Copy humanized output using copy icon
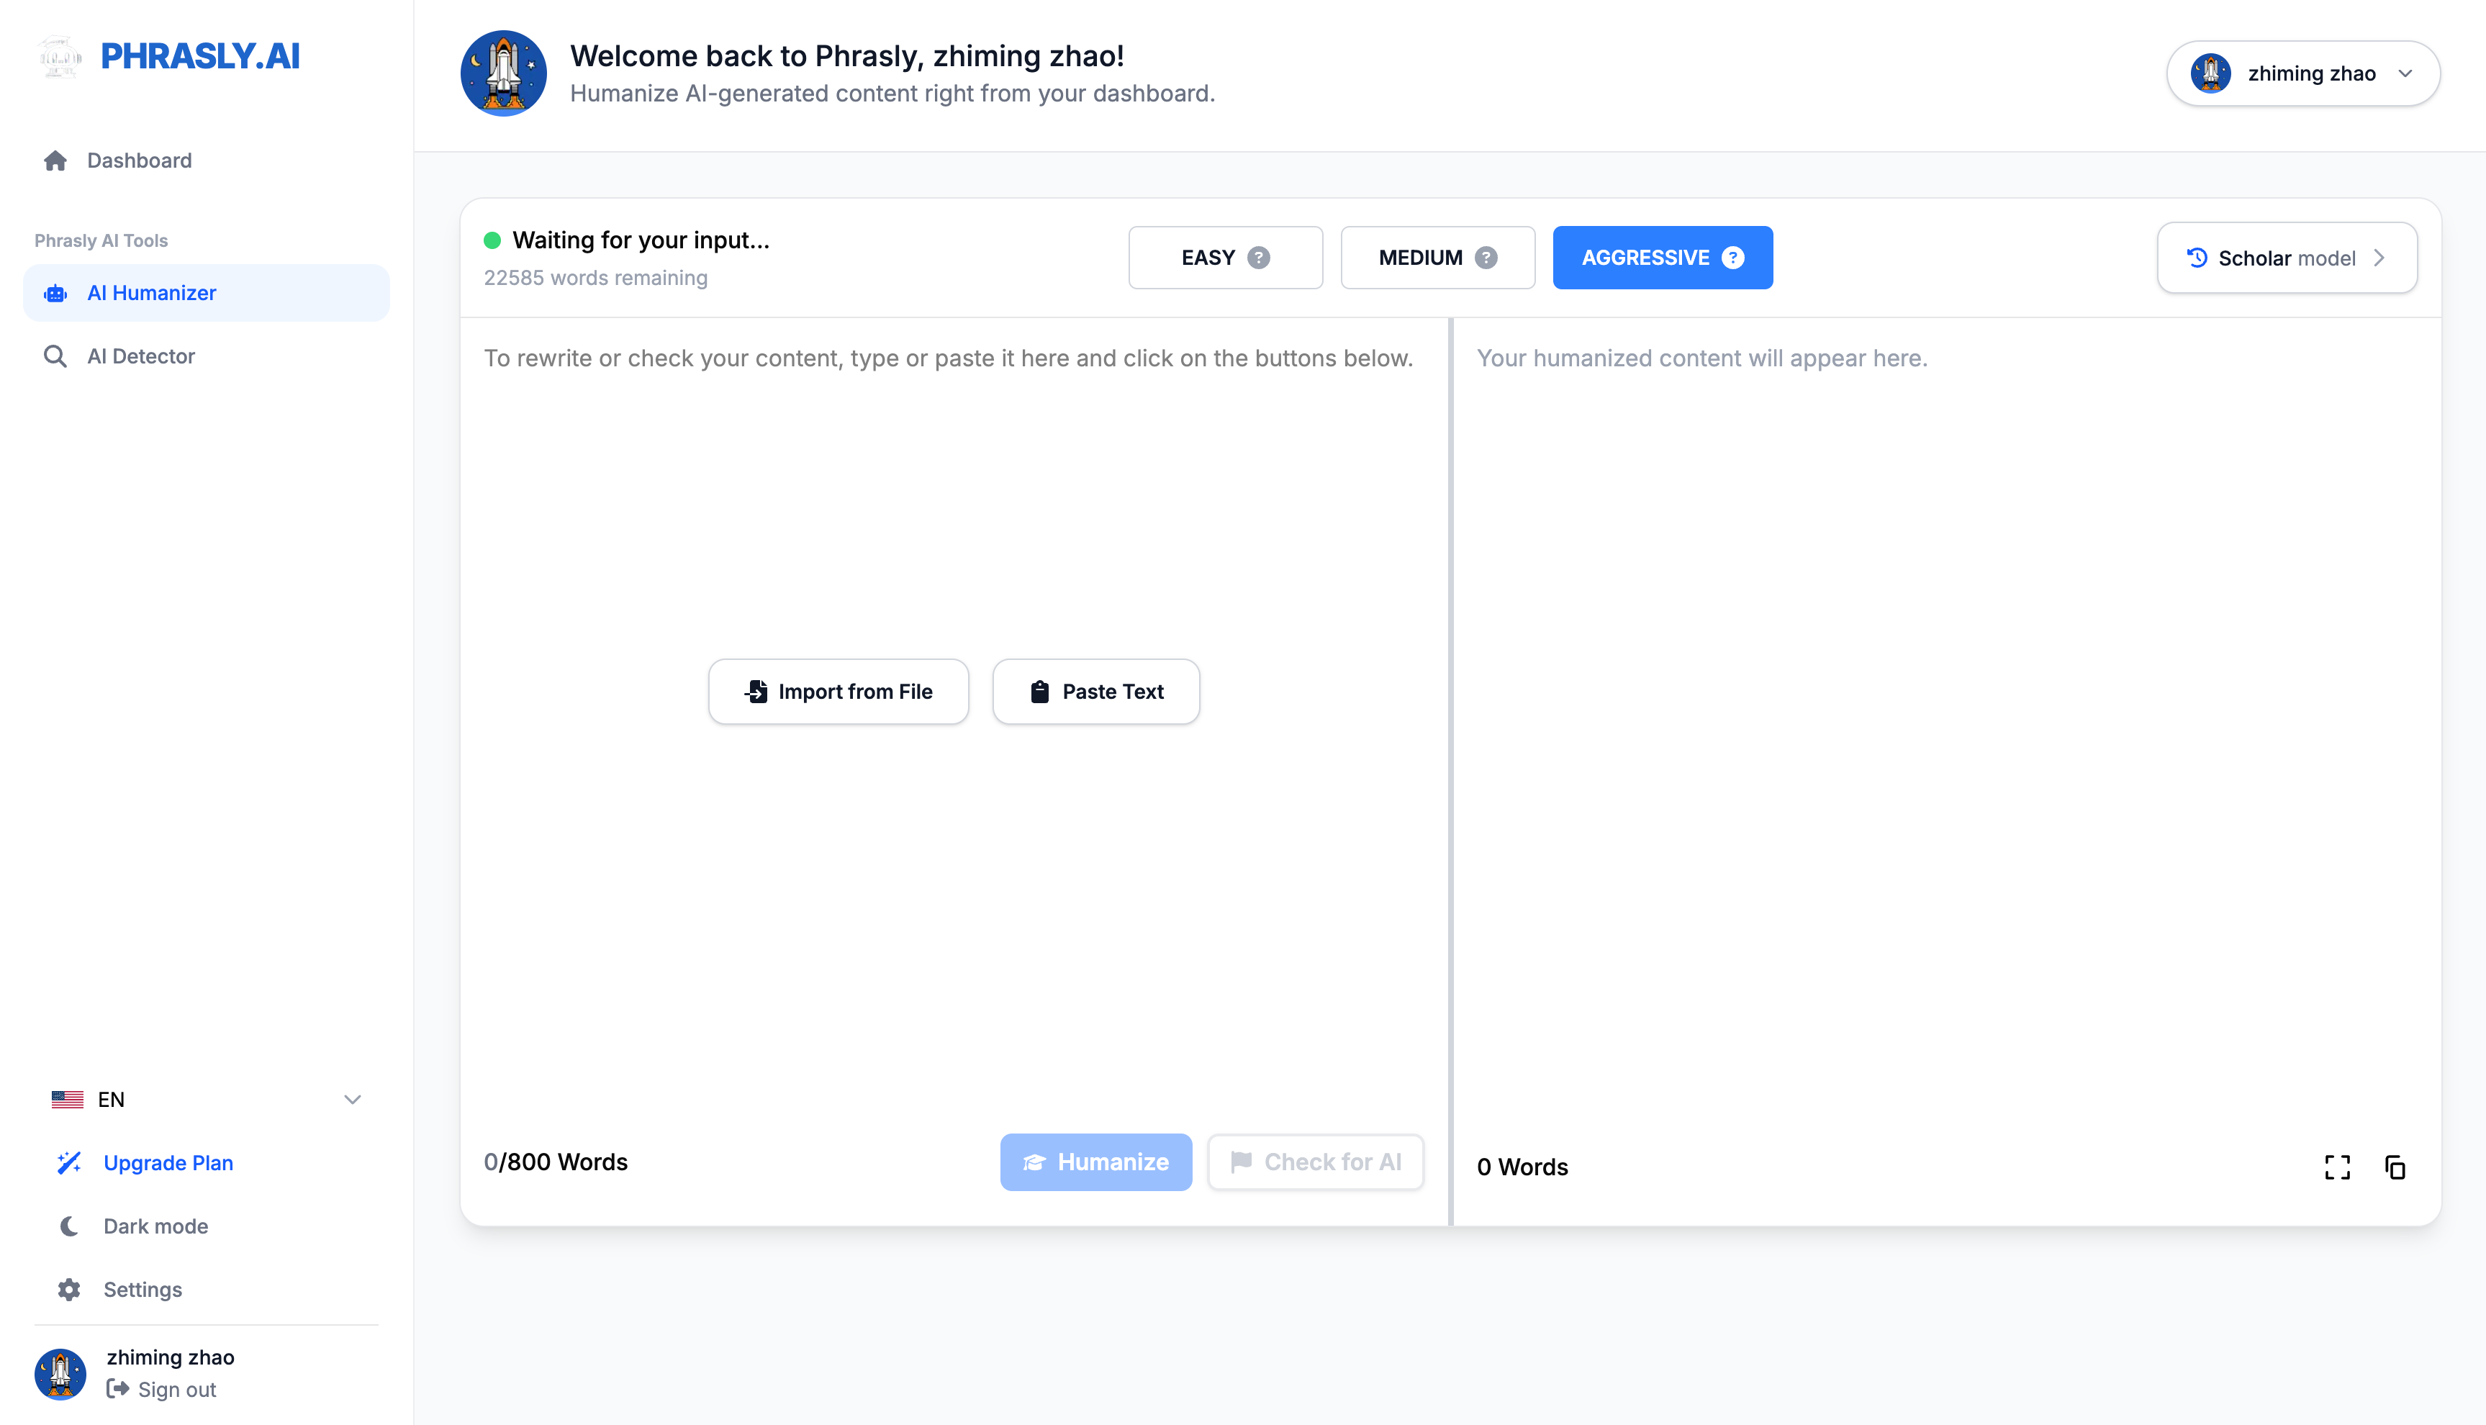This screenshot has height=1425, width=2486. point(2396,1167)
